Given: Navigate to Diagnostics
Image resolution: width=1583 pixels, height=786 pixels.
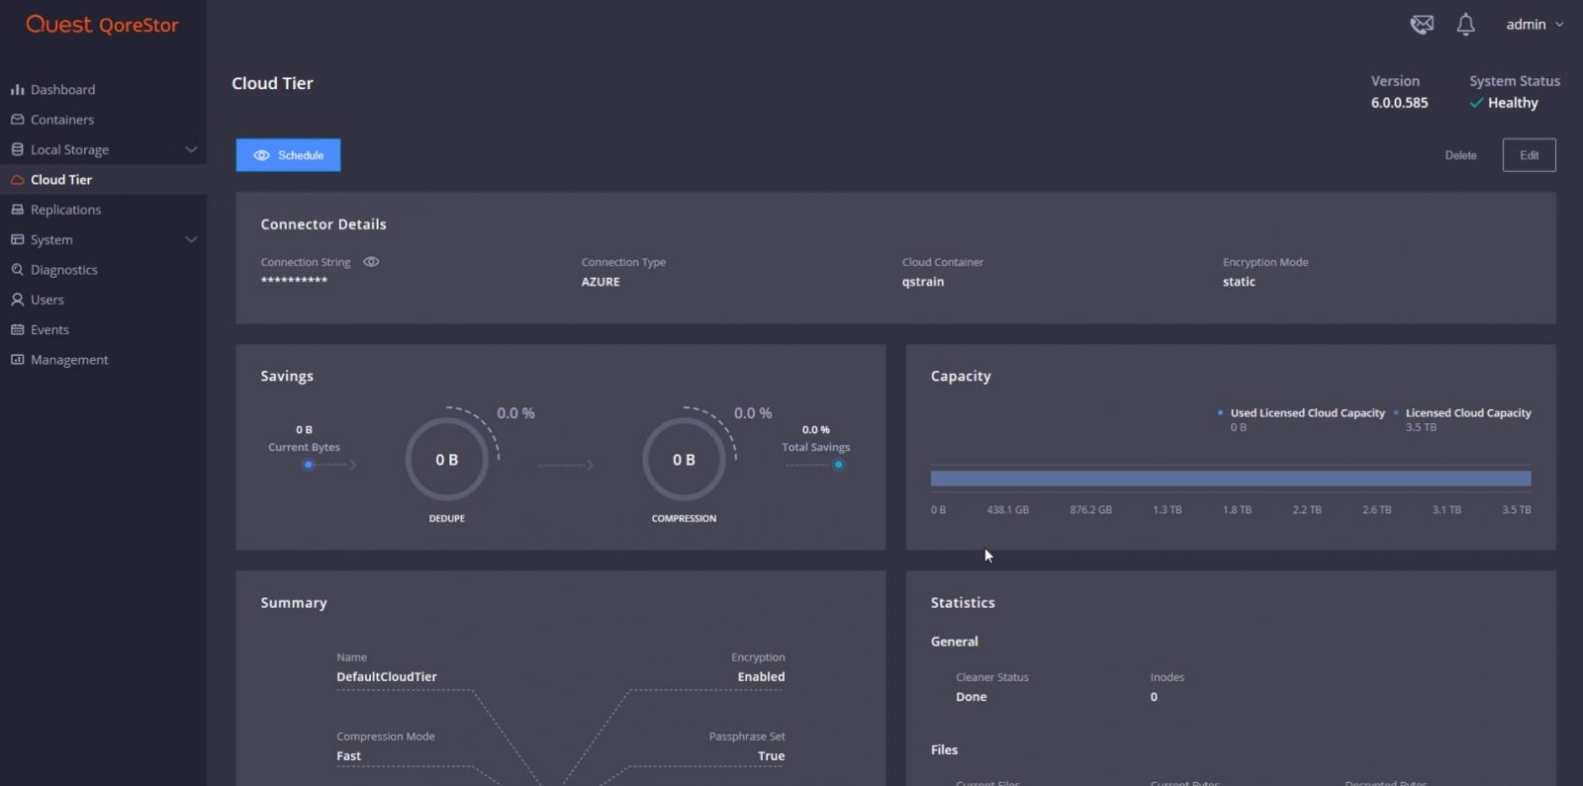Looking at the screenshot, I should 64,270.
